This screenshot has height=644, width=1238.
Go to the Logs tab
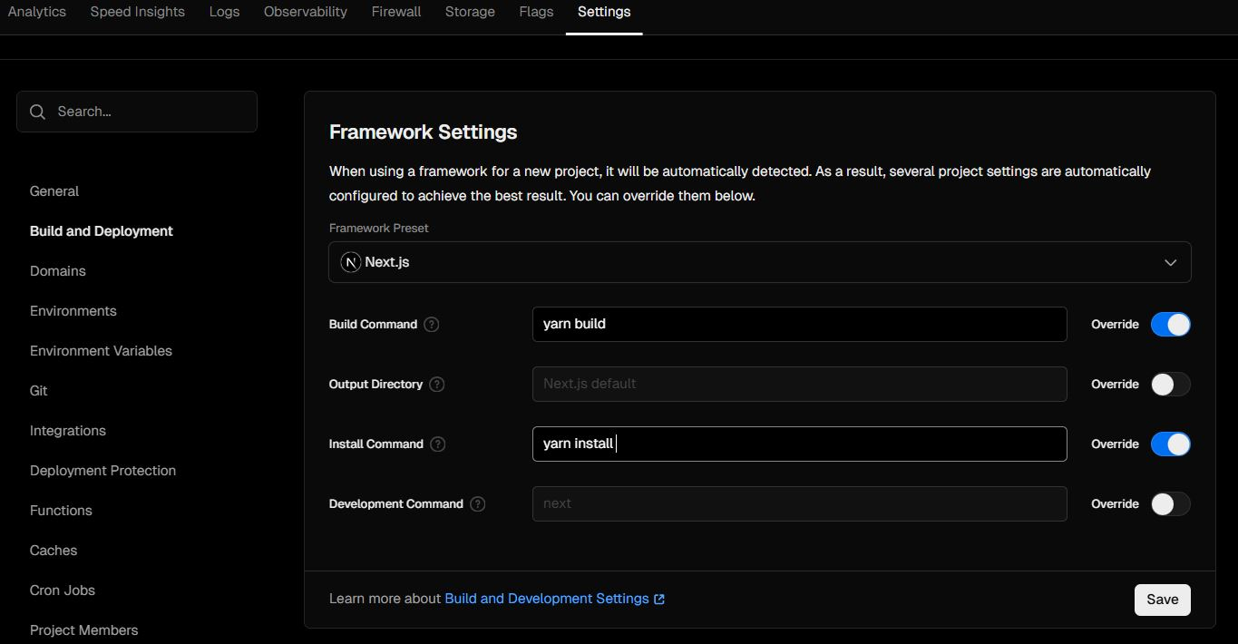click(224, 12)
